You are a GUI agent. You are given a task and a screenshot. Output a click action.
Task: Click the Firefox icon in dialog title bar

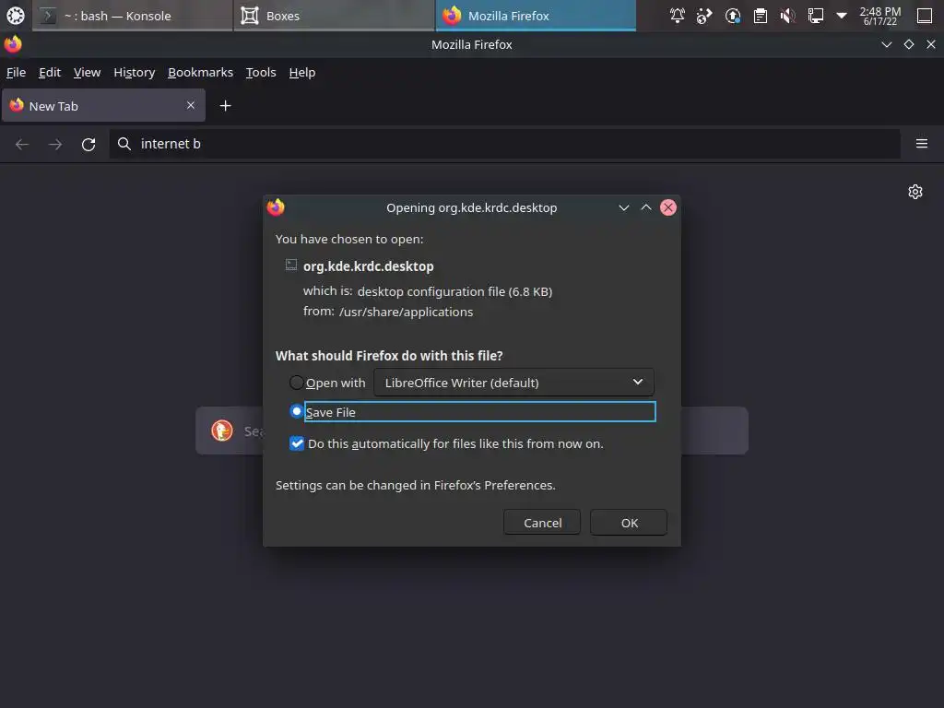click(276, 207)
